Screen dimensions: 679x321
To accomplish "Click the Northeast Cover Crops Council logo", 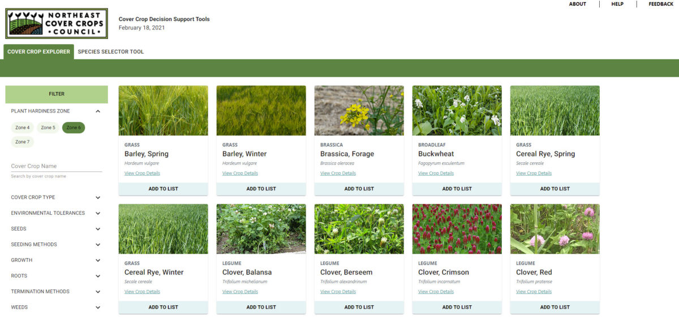I will point(57,23).
